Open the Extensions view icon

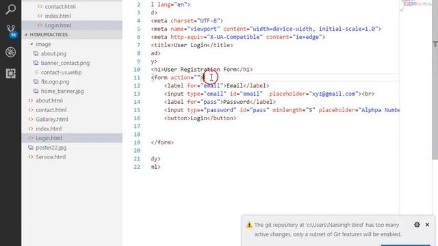coord(10,73)
